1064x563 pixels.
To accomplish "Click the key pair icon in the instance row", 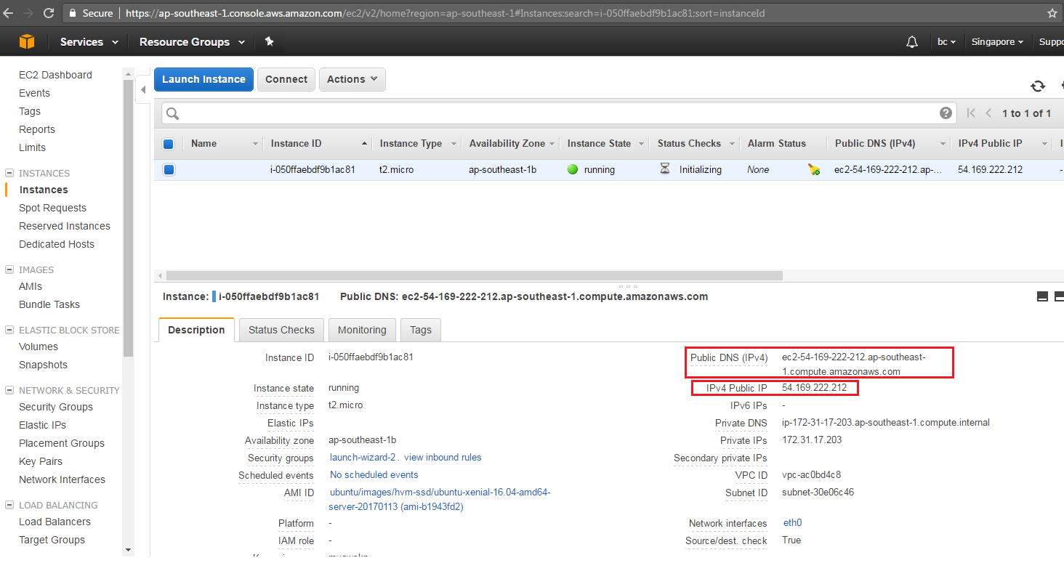I will [814, 169].
